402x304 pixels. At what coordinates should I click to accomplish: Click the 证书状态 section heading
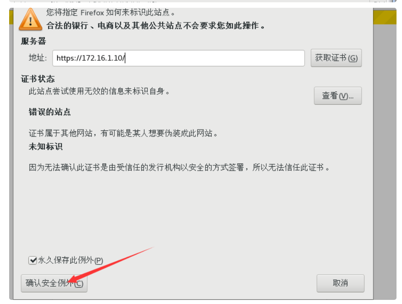pyautogui.click(x=38, y=79)
